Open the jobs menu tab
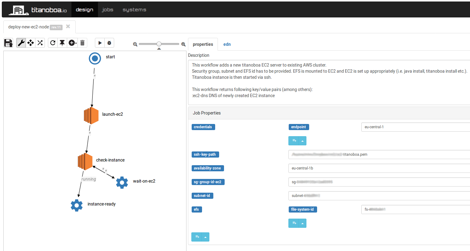470x251 pixels. [107, 9]
